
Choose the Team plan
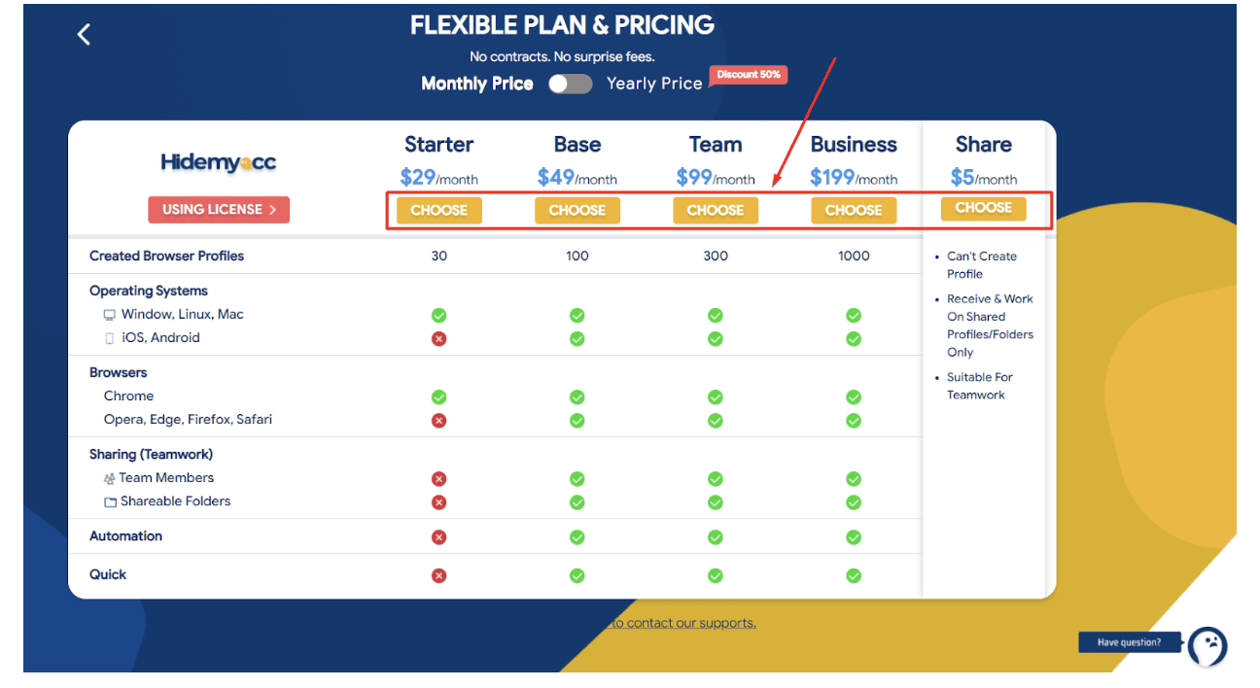pyautogui.click(x=716, y=210)
